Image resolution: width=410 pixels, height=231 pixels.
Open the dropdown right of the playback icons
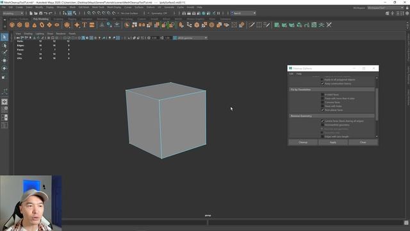coord(243,13)
